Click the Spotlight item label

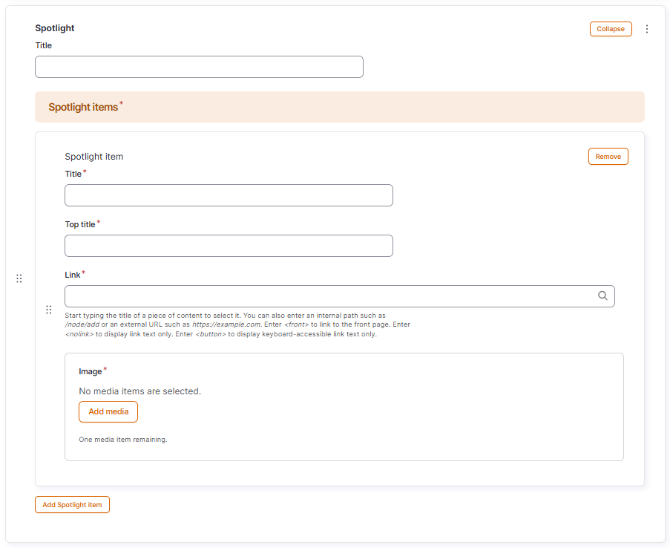click(x=94, y=157)
